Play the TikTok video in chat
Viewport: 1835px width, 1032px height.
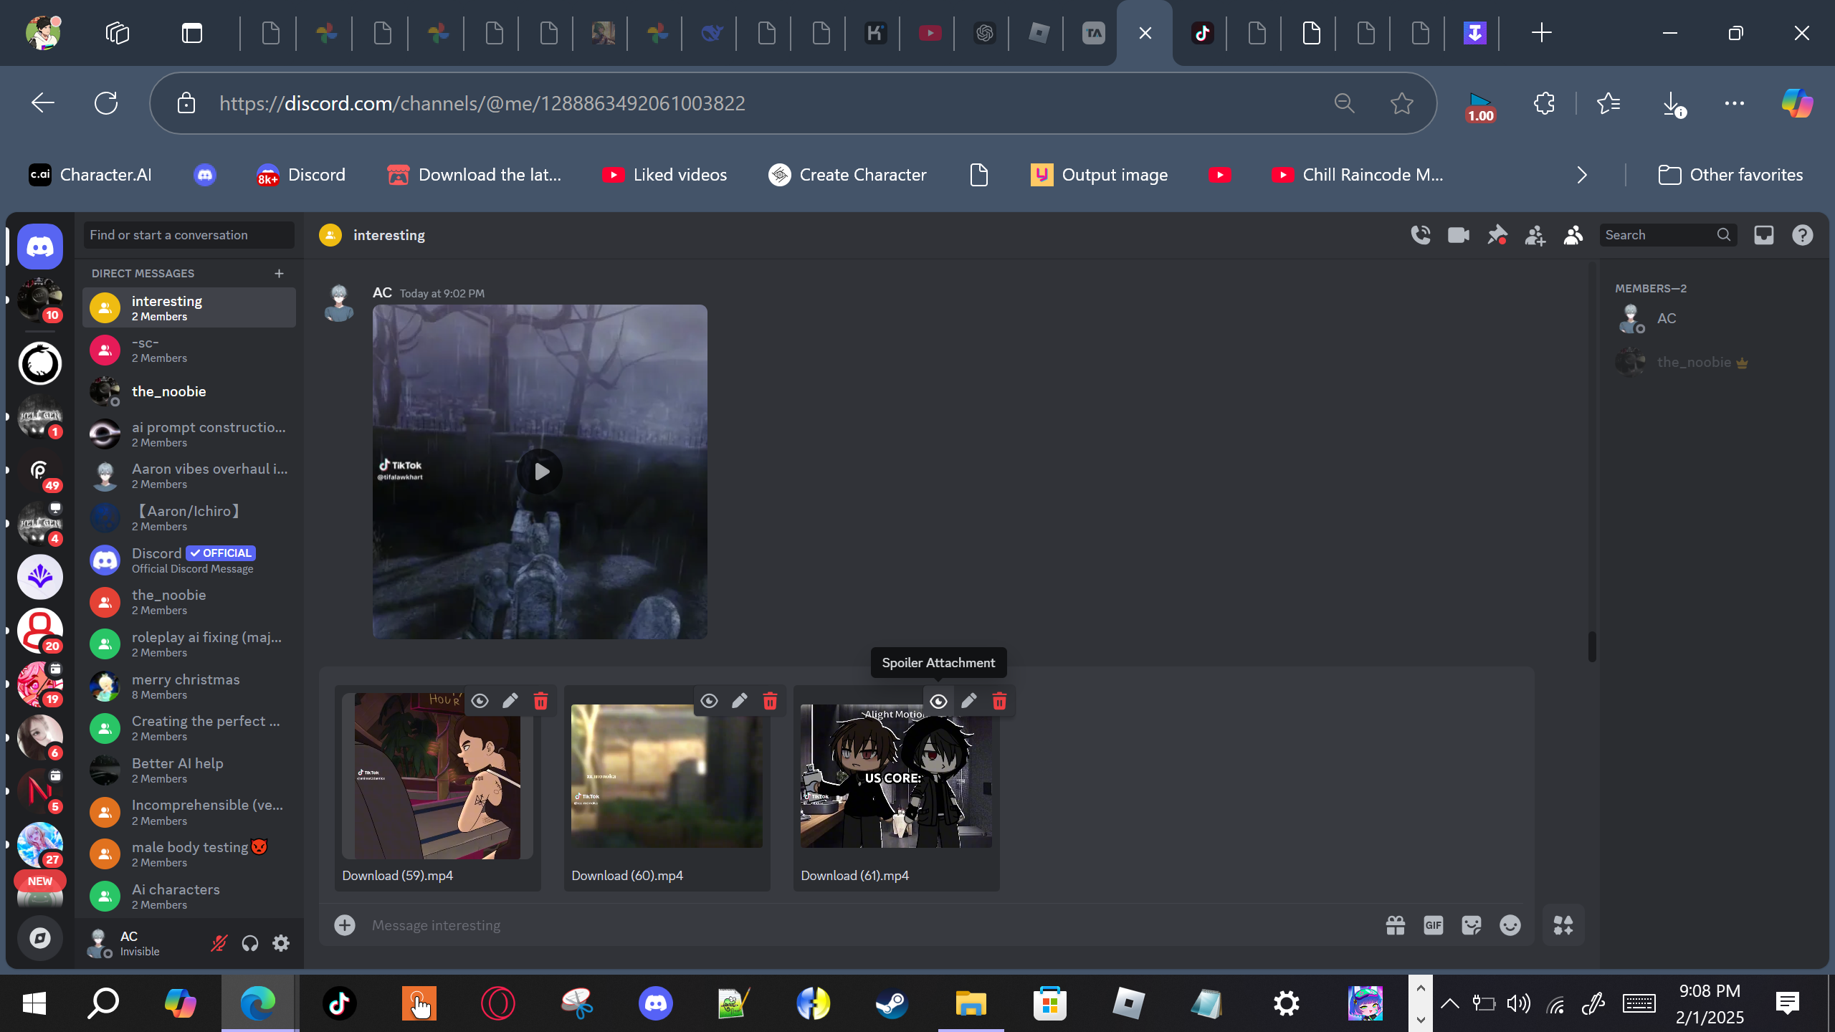[x=540, y=472]
